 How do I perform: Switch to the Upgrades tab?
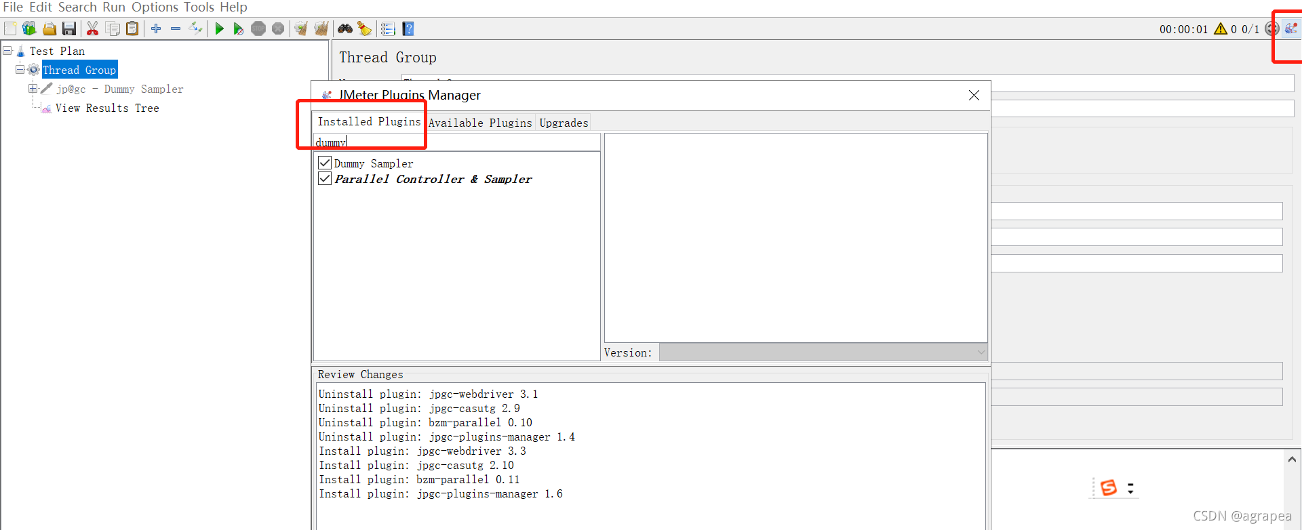pos(564,123)
